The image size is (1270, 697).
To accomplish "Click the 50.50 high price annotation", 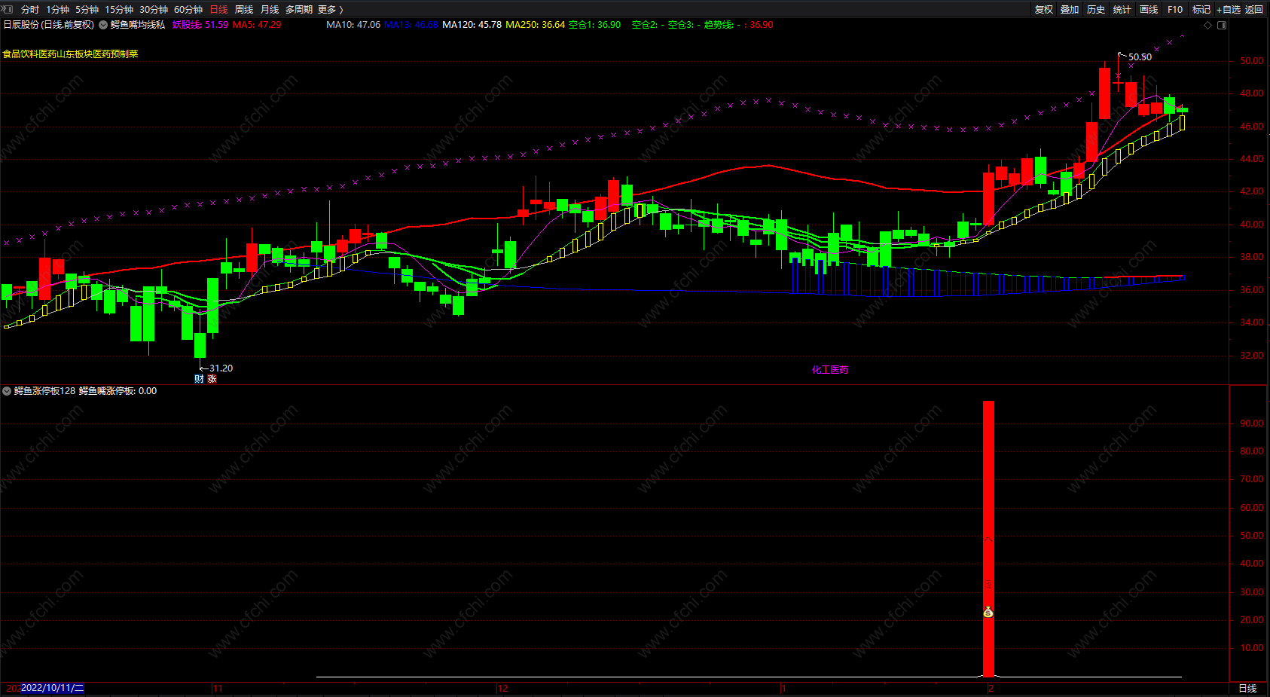I will pos(1140,57).
